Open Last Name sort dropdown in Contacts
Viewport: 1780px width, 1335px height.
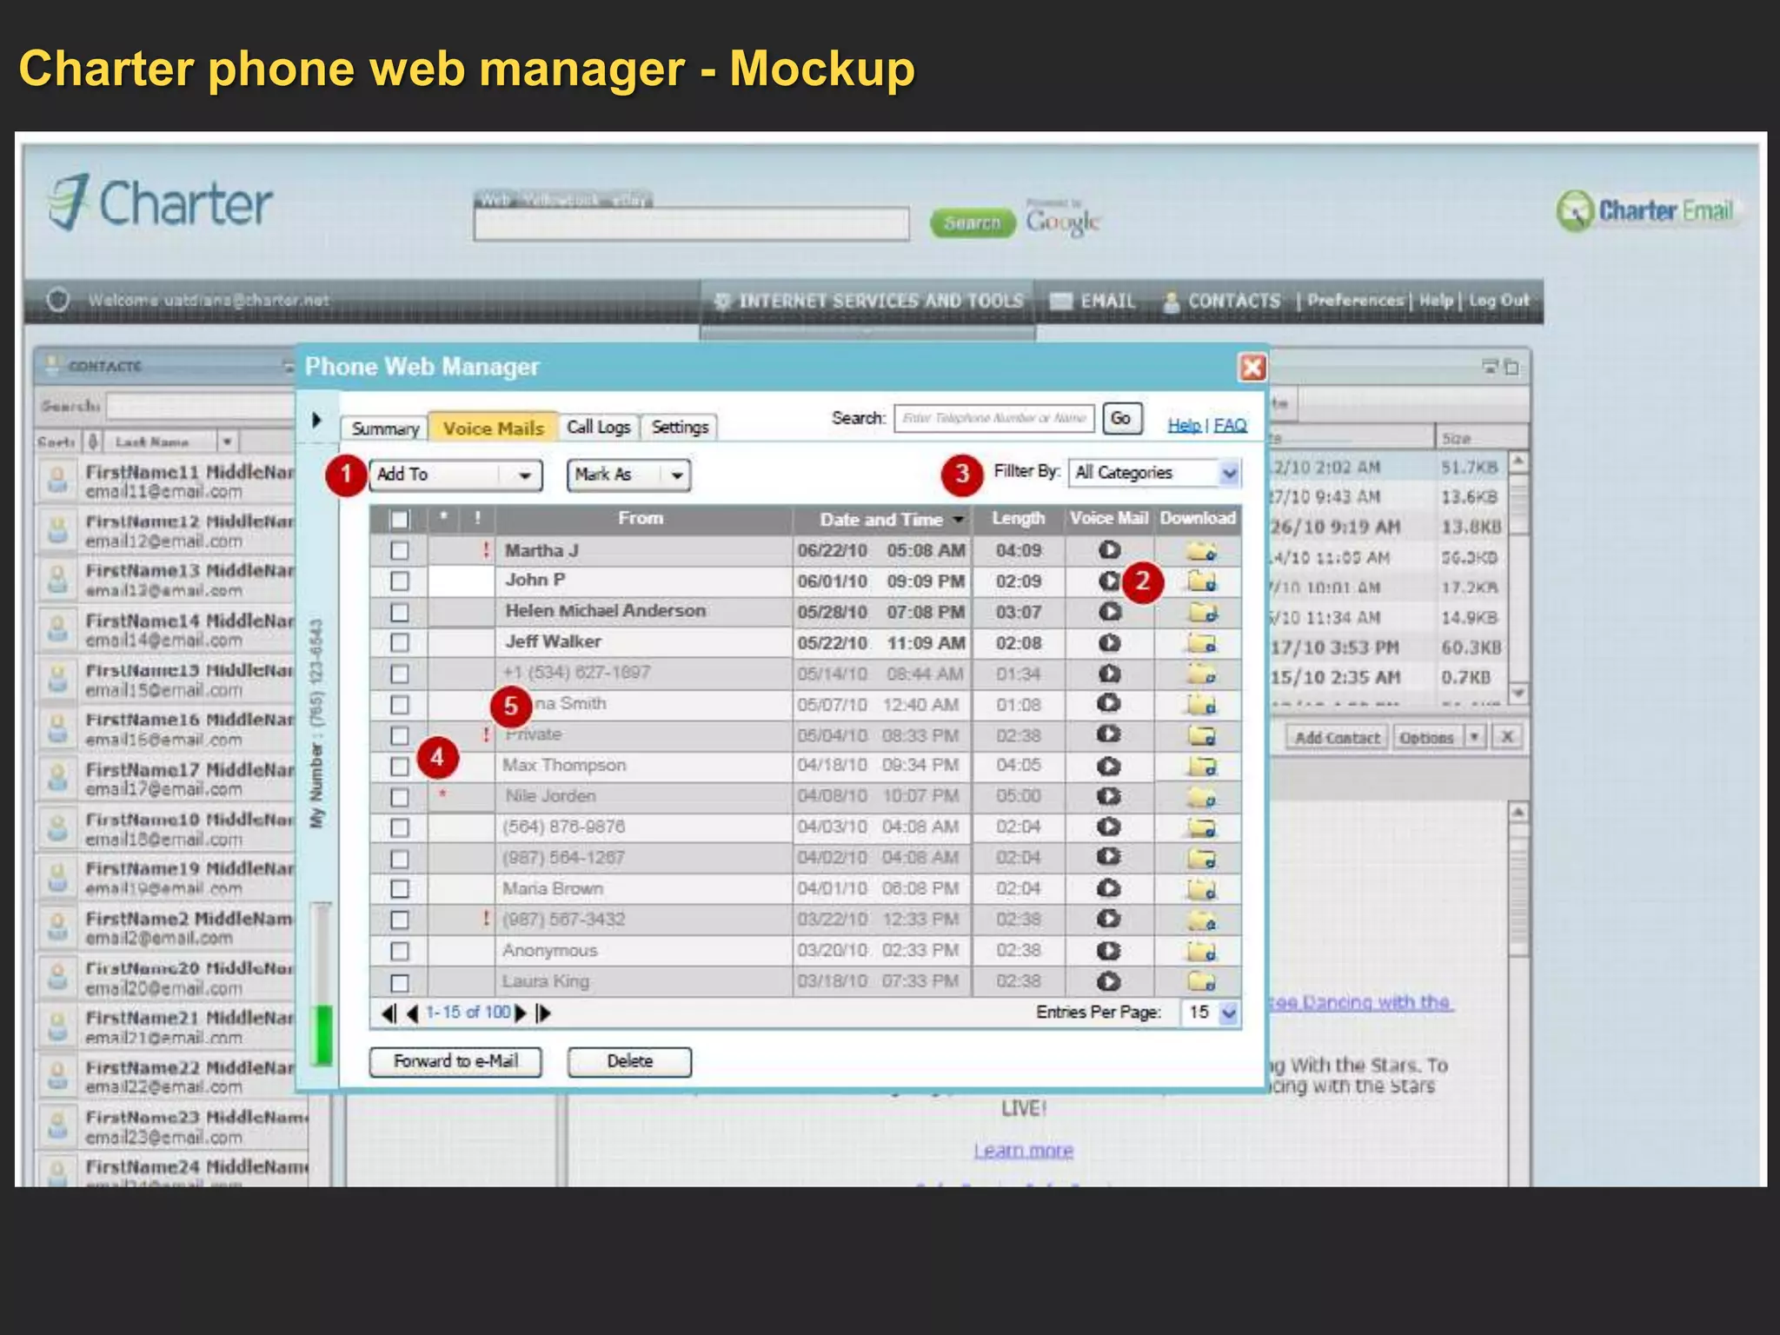tap(226, 442)
